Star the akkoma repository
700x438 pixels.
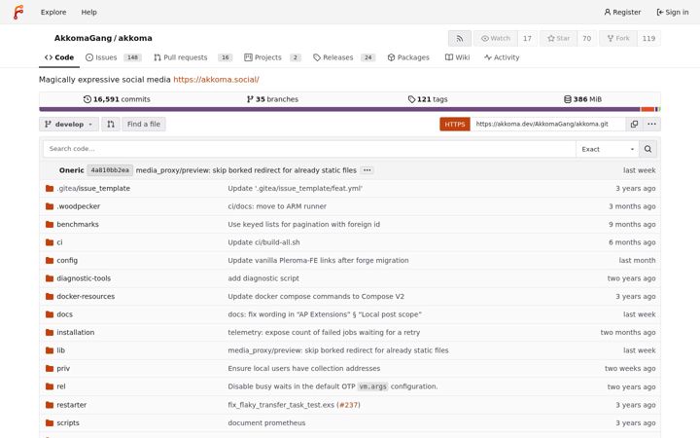(x=558, y=38)
